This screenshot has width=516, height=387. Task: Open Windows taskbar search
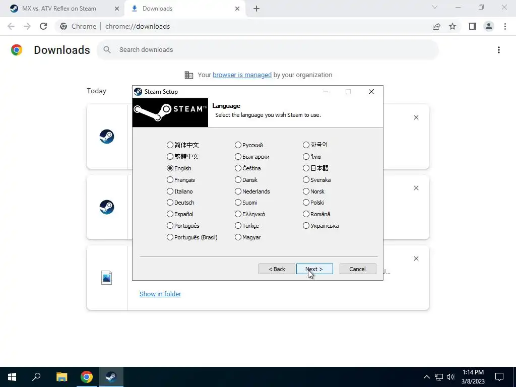point(36,377)
